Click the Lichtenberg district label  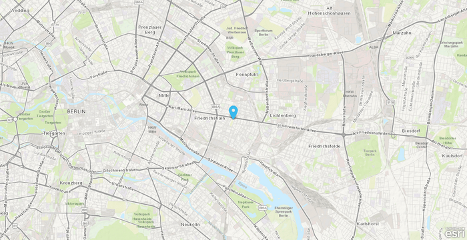(x=283, y=115)
